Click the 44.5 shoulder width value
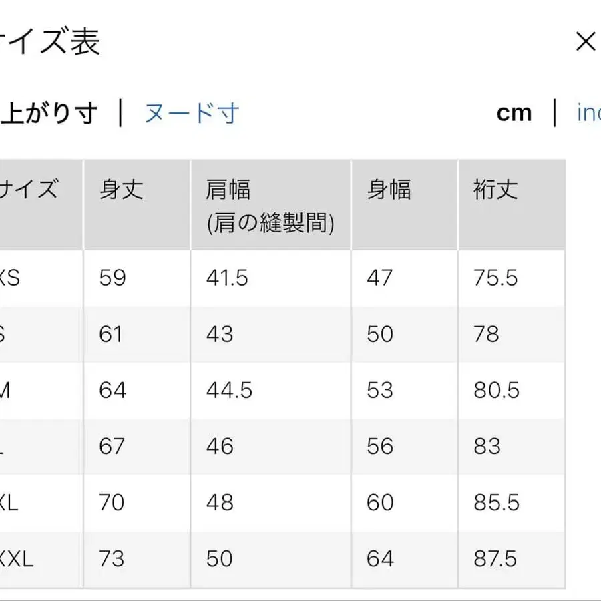 230,391
